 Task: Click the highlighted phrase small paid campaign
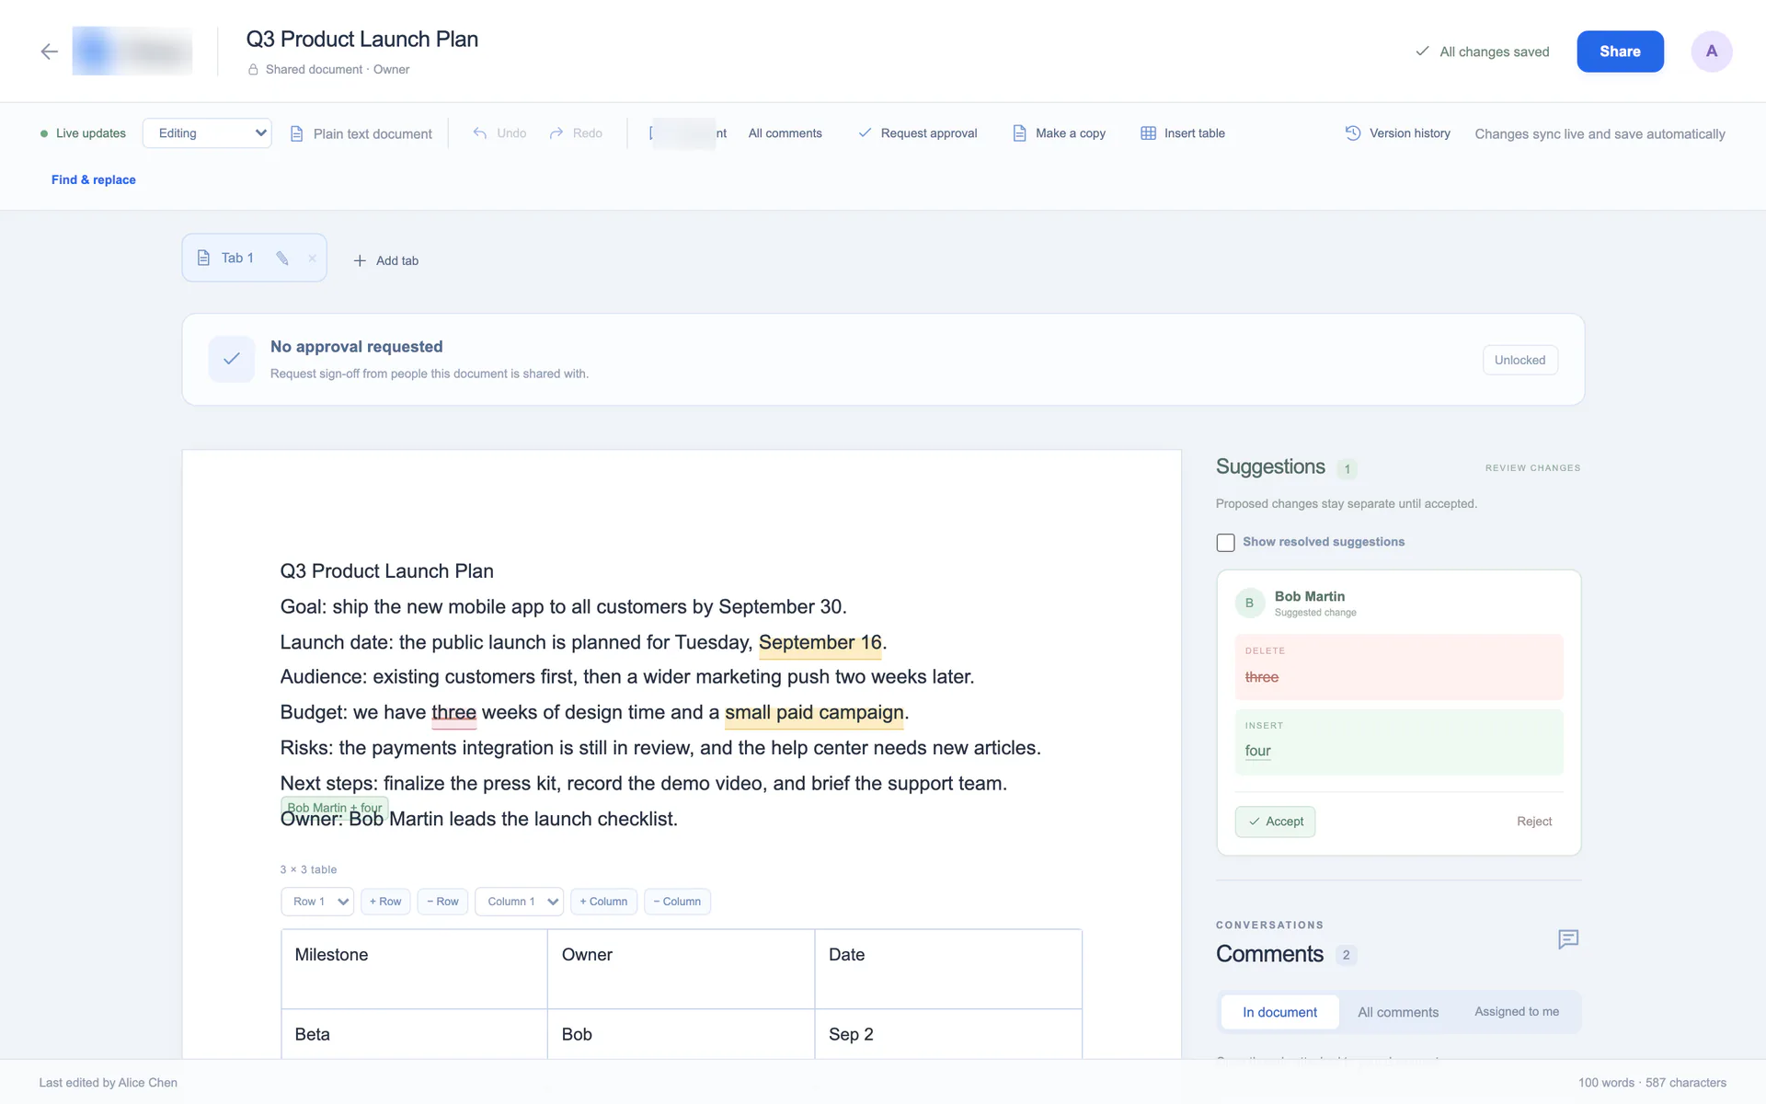click(x=814, y=713)
